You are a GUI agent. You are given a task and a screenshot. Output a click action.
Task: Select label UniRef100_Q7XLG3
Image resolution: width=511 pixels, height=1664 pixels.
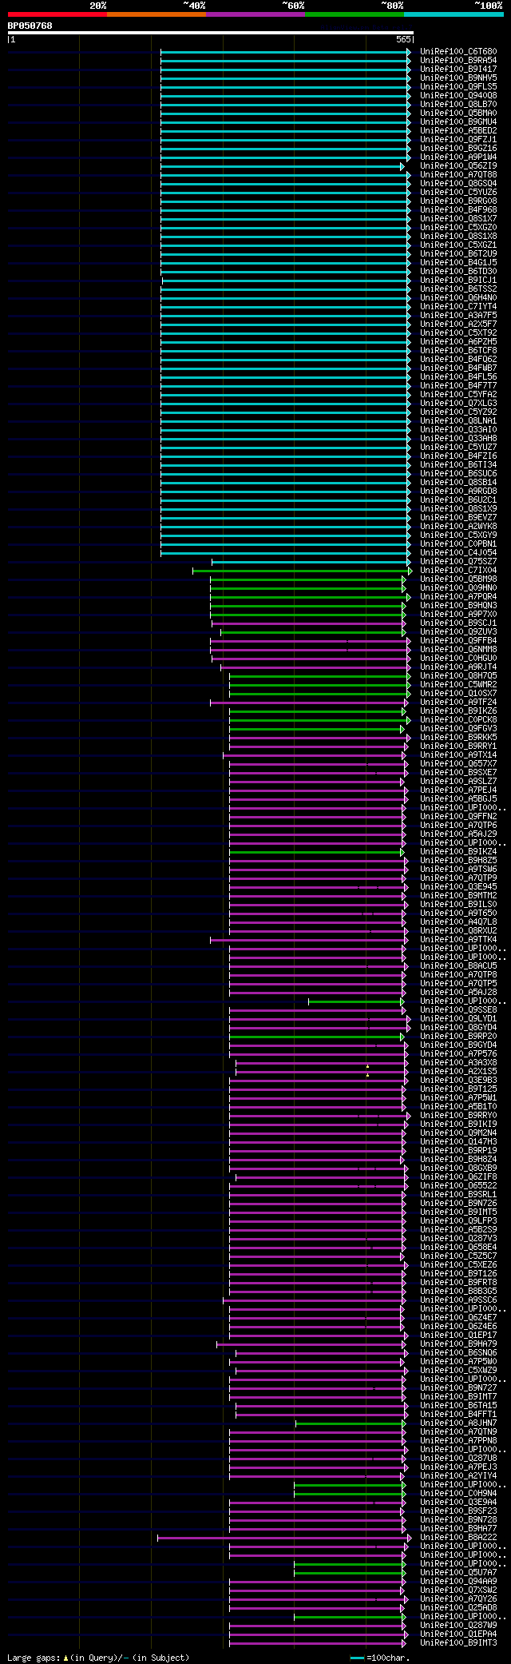(x=458, y=404)
